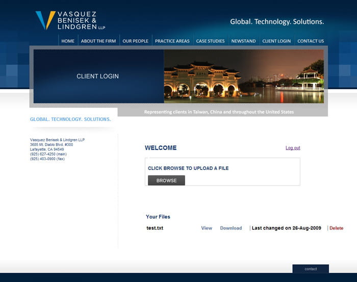The height and width of the screenshot is (282, 357).
Task: Click the Welcome heading
Action: coord(161,148)
